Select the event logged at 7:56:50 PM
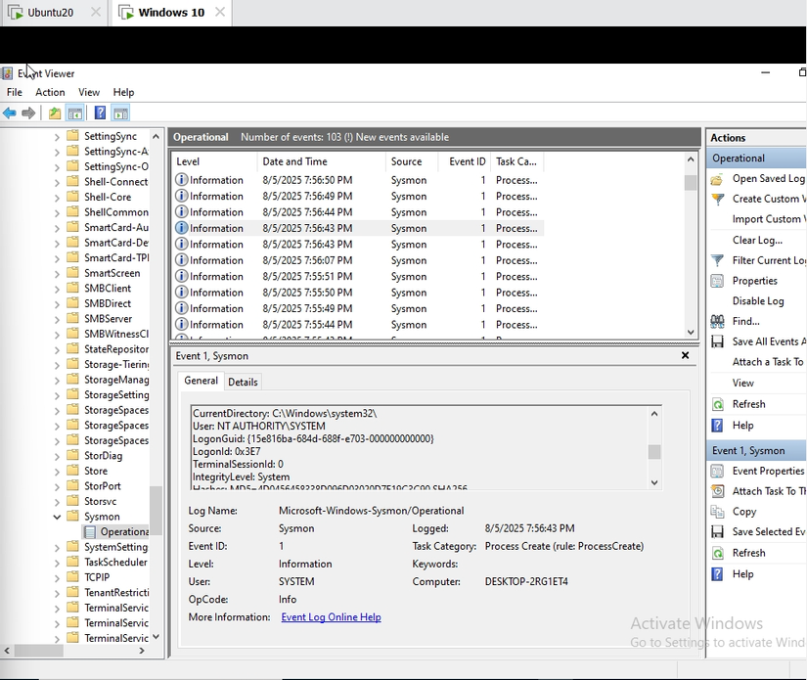The width and height of the screenshot is (807, 680). 358,180
